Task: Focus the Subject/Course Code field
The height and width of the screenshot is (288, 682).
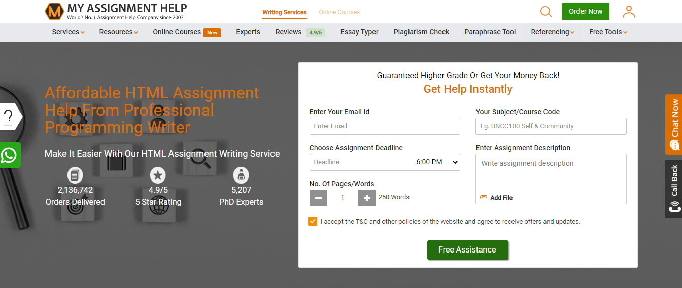Action: pos(551,126)
